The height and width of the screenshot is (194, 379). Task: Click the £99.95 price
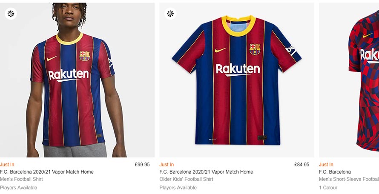142,165
